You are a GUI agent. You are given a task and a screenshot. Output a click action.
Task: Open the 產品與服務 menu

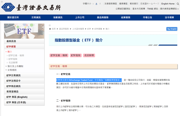[x=103, y=17]
